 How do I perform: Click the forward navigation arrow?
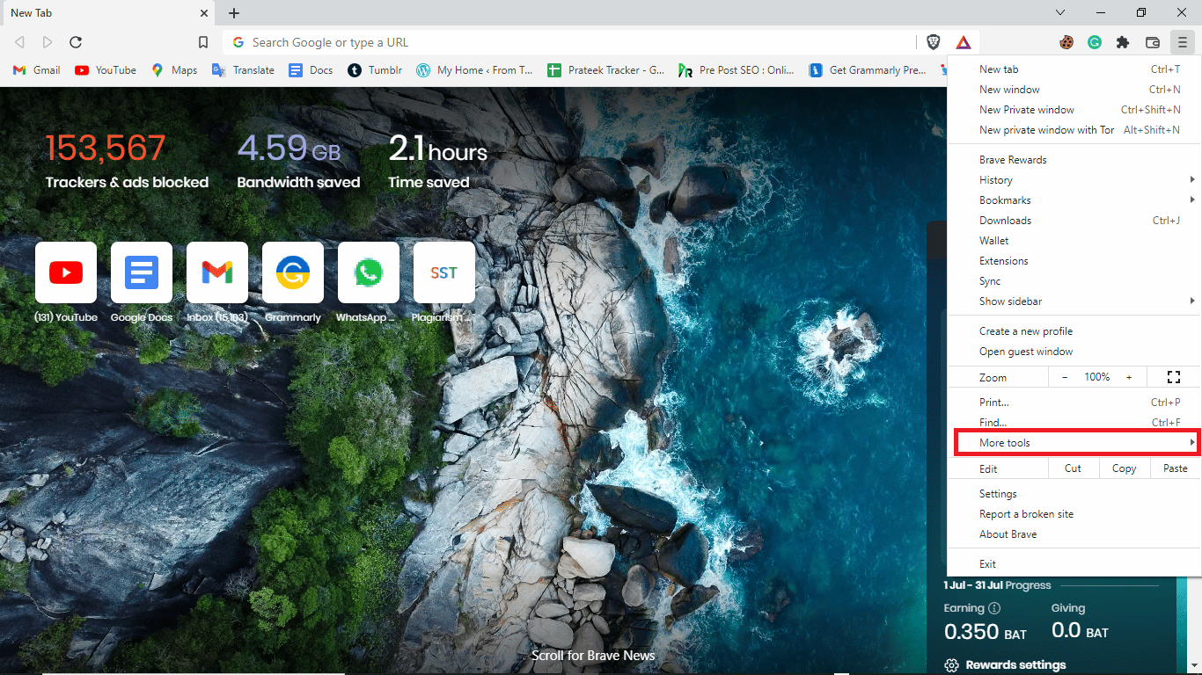tap(48, 42)
